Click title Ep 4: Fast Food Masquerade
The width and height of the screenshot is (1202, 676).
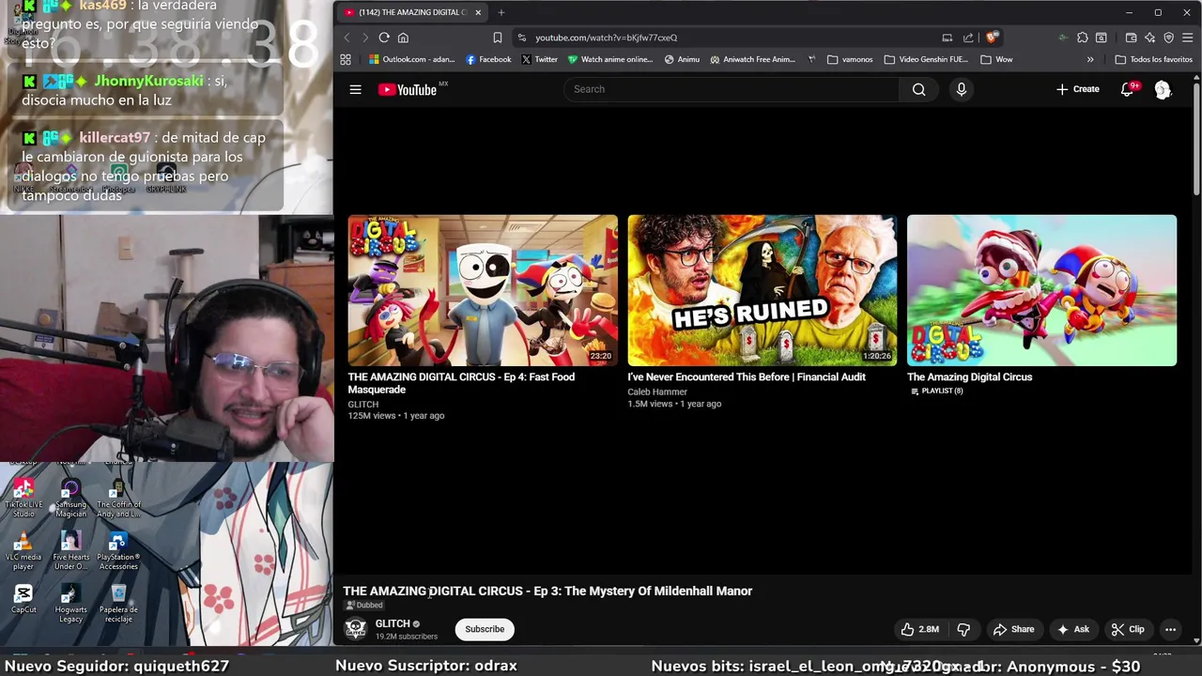(461, 383)
